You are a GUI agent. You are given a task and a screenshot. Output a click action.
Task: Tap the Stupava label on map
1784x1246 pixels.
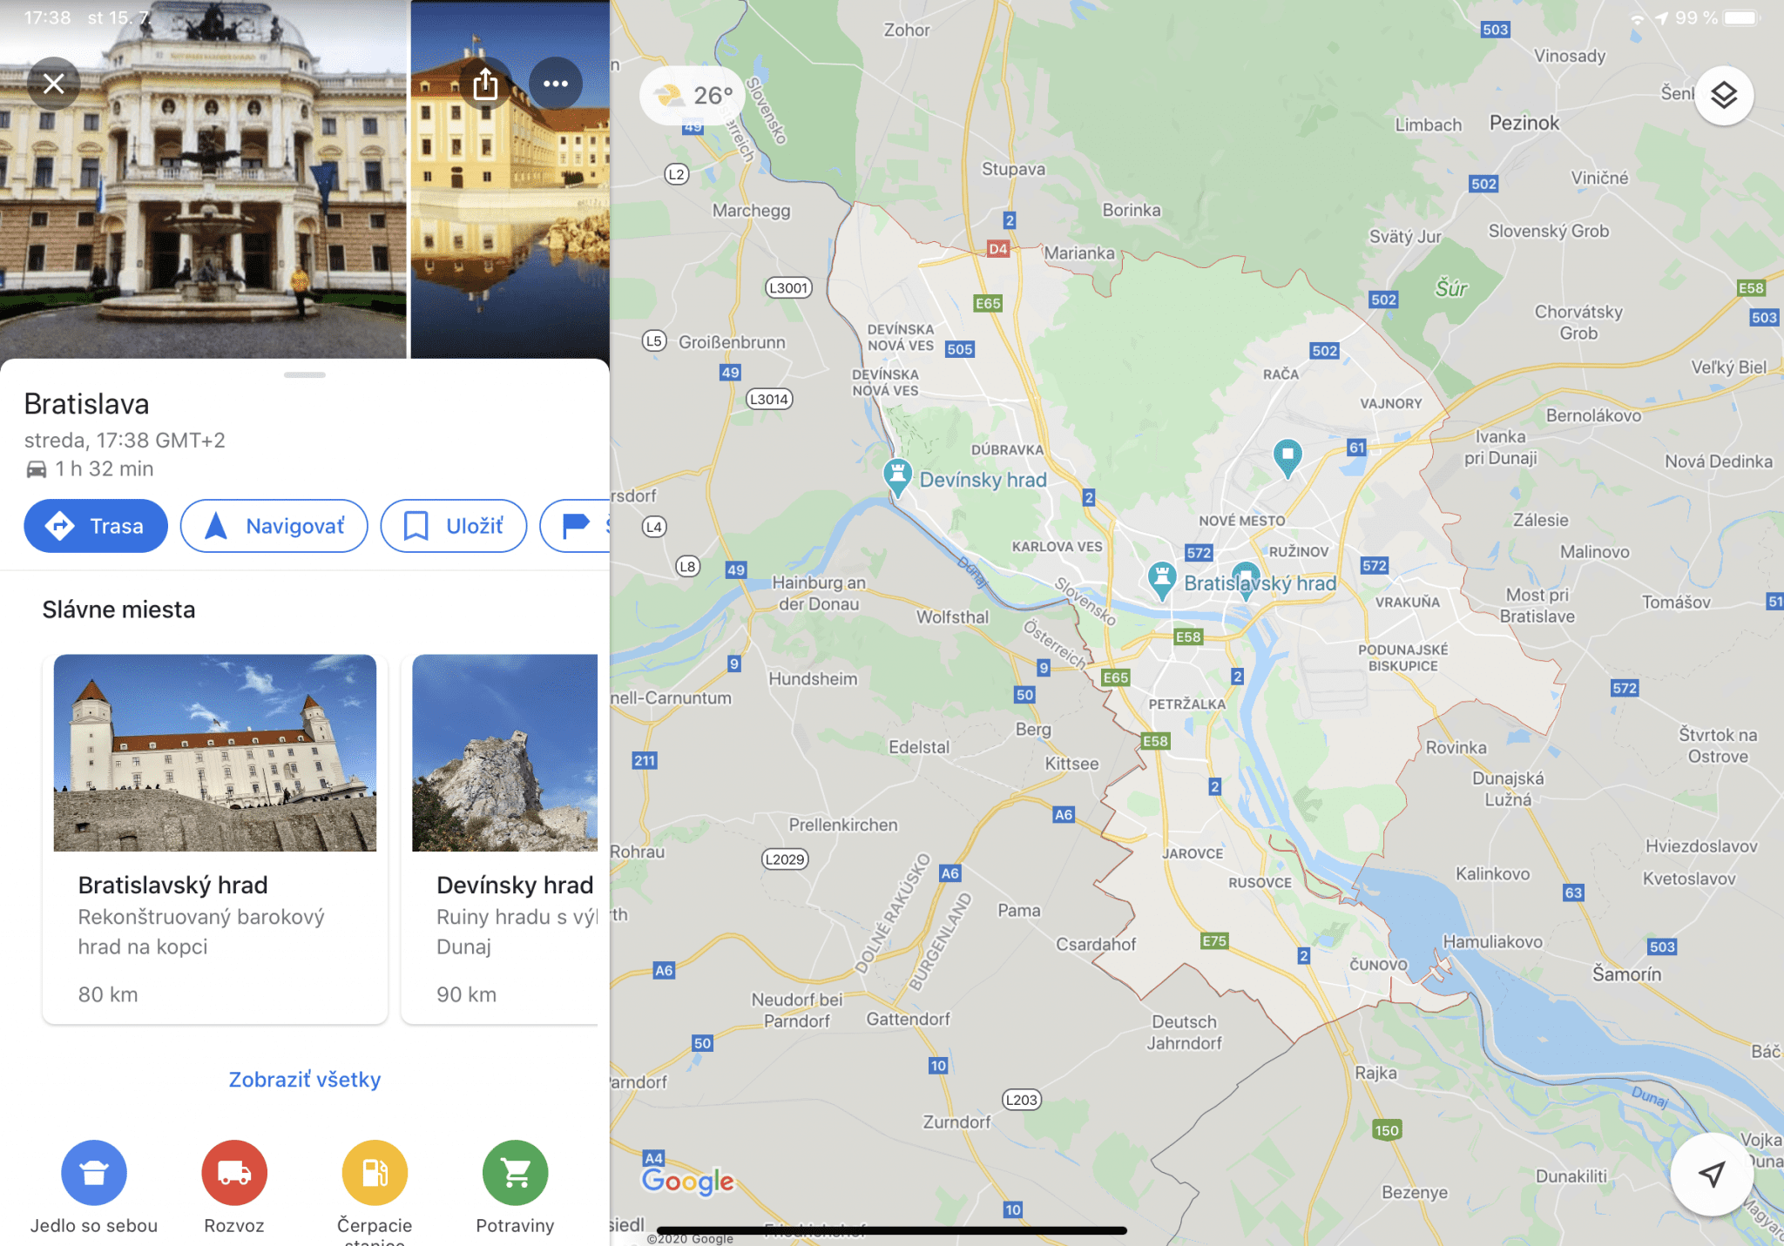pyautogui.click(x=1013, y=169)
